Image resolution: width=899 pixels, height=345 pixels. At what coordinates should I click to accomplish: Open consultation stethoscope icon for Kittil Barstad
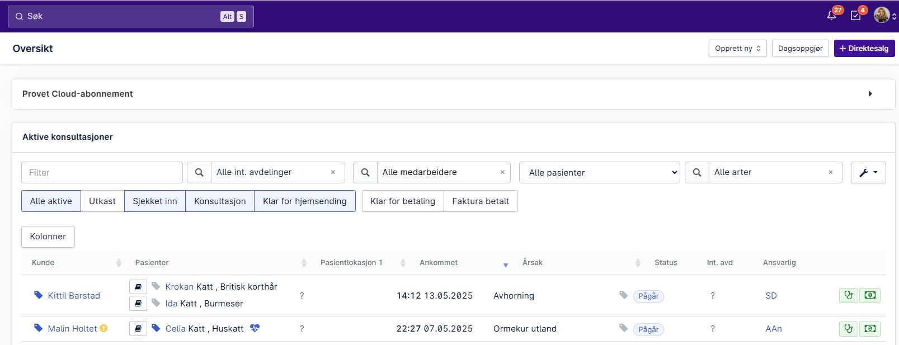[849, 295]
